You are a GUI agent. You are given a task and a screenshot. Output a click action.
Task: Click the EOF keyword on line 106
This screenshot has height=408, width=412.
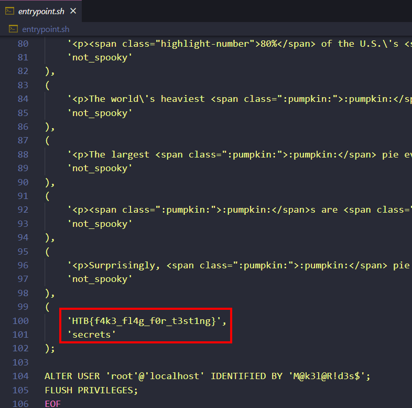(x=53, y=404)
